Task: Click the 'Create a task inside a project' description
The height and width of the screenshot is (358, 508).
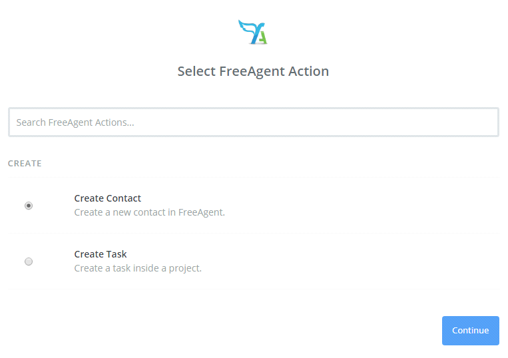Action: coord(138,269)
